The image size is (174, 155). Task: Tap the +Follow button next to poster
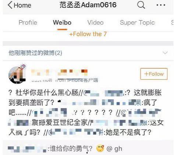point(154,74)
